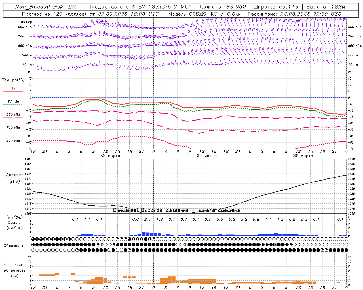Click the Ветер wind section label

pos(26,22)
